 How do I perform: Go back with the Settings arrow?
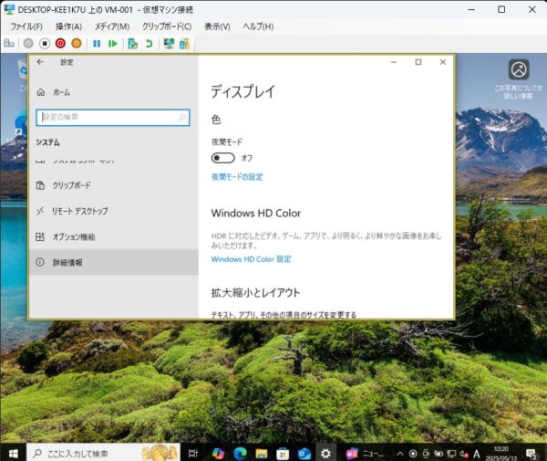(40, 62)
